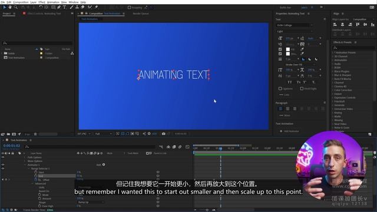Select the Brush tool
The width and height of the screenshot is (377, 212).
71,8
